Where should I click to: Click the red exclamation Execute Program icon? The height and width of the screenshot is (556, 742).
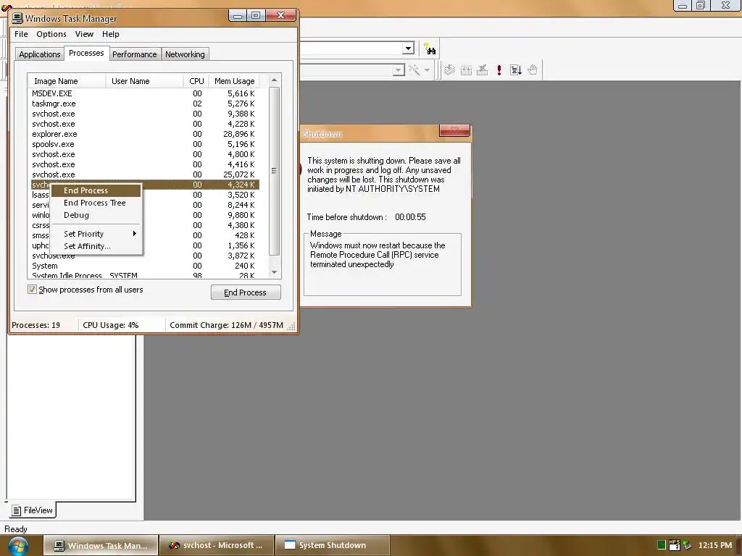tap(499, 70)
